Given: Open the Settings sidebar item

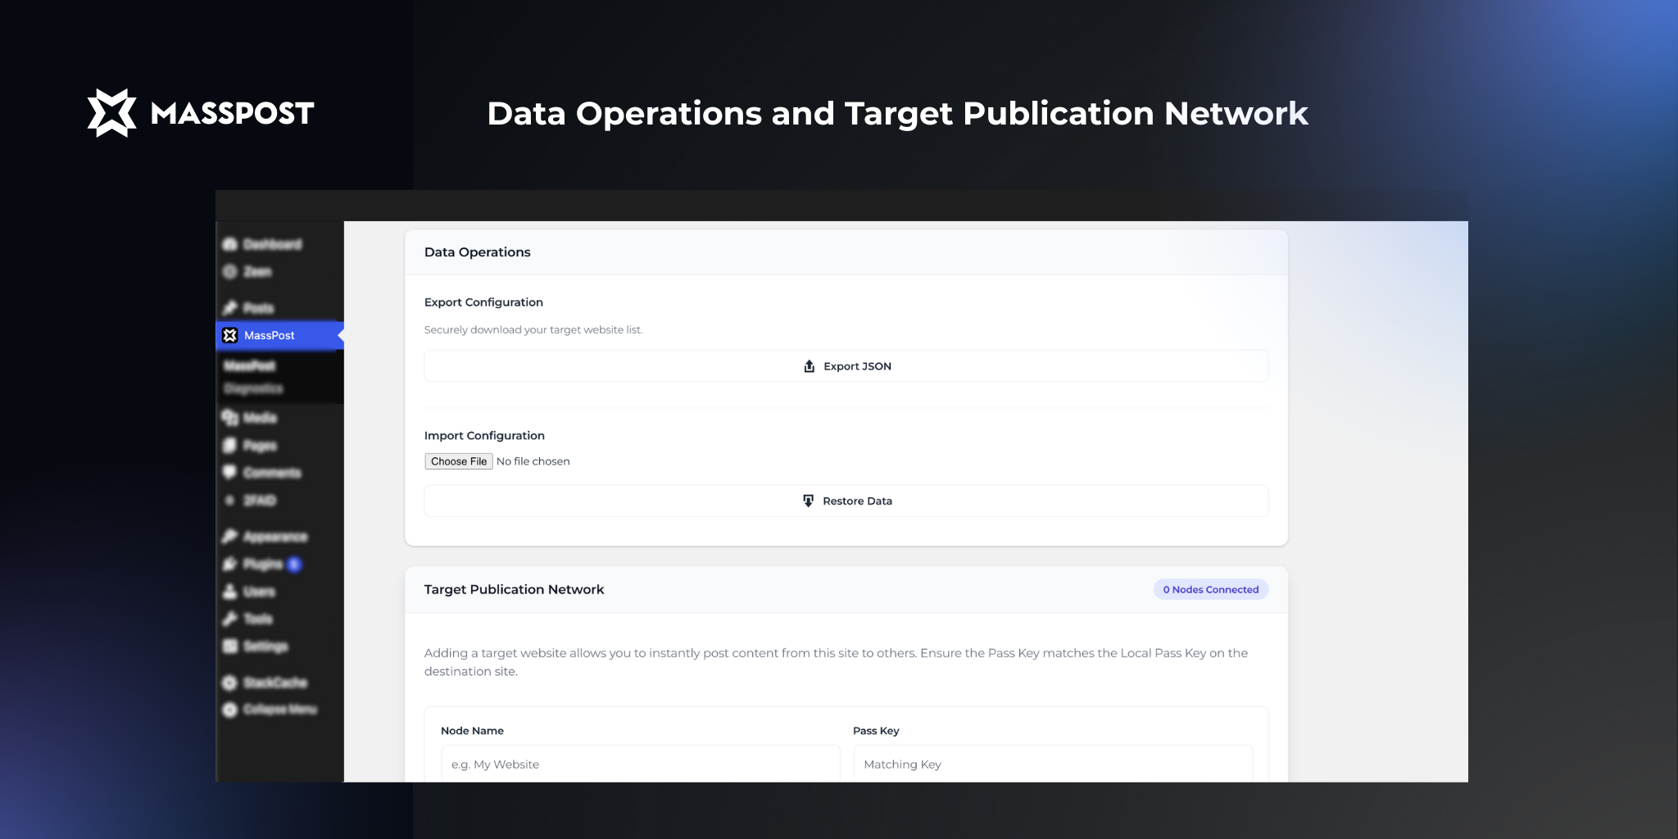Looking at the screenshot, I should [265, 646].
